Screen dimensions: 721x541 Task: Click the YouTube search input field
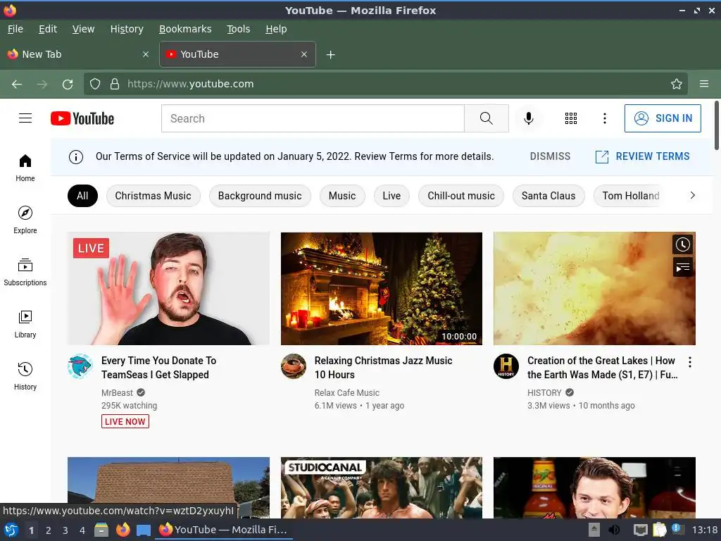tap(313, 118)
